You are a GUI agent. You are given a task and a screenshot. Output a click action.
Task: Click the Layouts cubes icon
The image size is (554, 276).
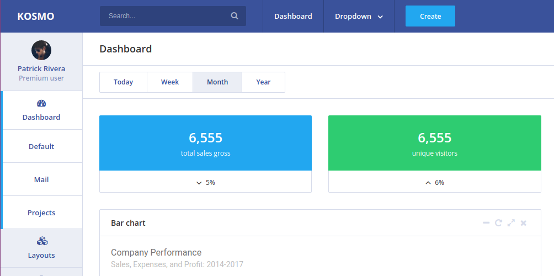point(41,241)
